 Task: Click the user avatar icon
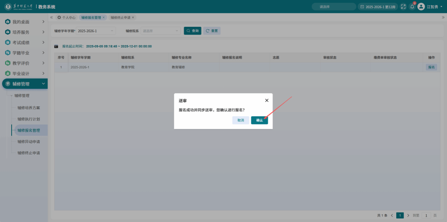pyautogui.click(x=421, y=7)
